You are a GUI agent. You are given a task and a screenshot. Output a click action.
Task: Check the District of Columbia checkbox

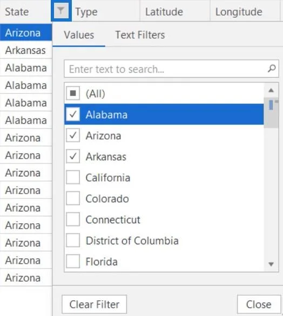tap(73, 241)
